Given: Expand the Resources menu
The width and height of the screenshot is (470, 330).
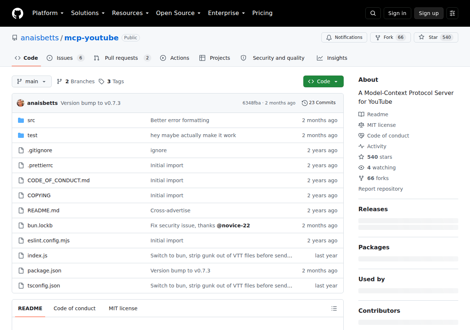Looking at the screenshot, I should [130, 13].
